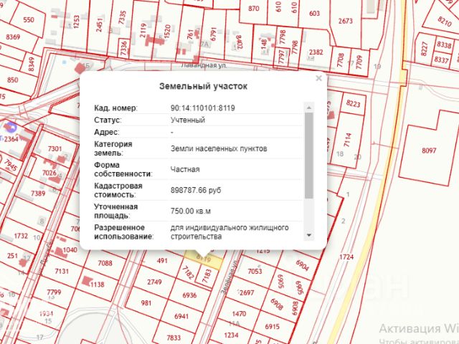459x344 pixels.
Task: Click the cadastral number 90:14:110101:8119 value
Action: tap(202, 108)
